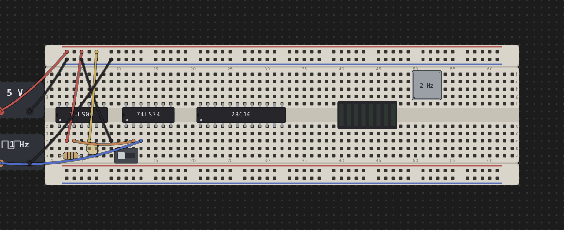
Task: Toggle the slide switch on the breadboard
Action: click(126, 156)
